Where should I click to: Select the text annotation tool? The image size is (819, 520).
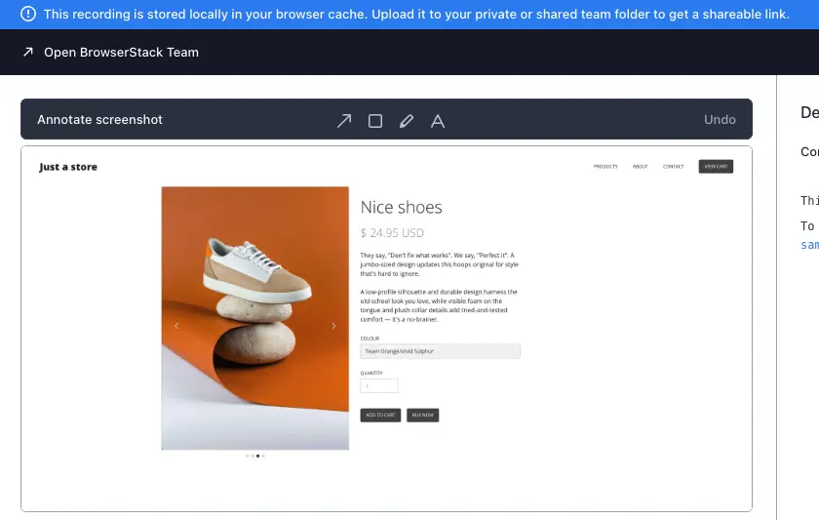(x=438, y=121)
